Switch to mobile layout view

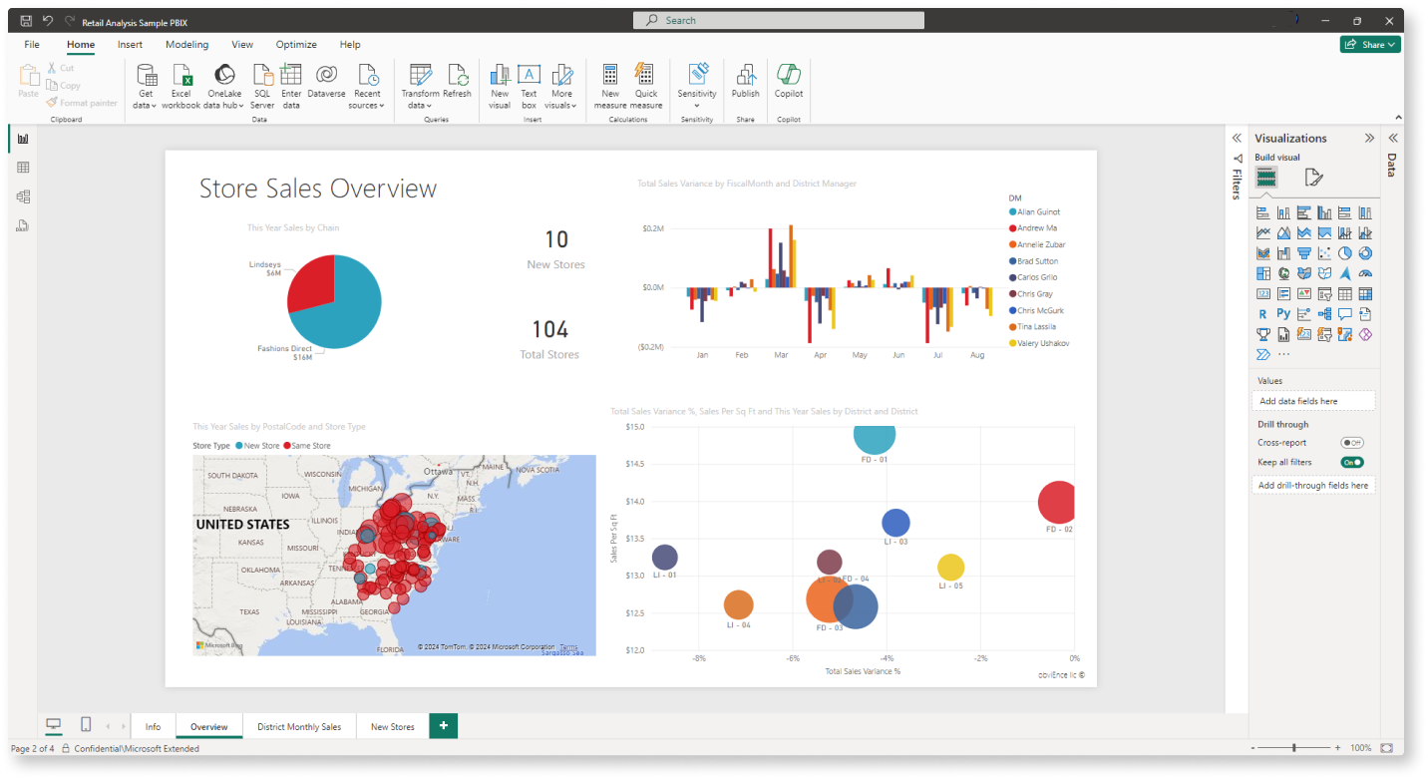[x=86, y=725]
